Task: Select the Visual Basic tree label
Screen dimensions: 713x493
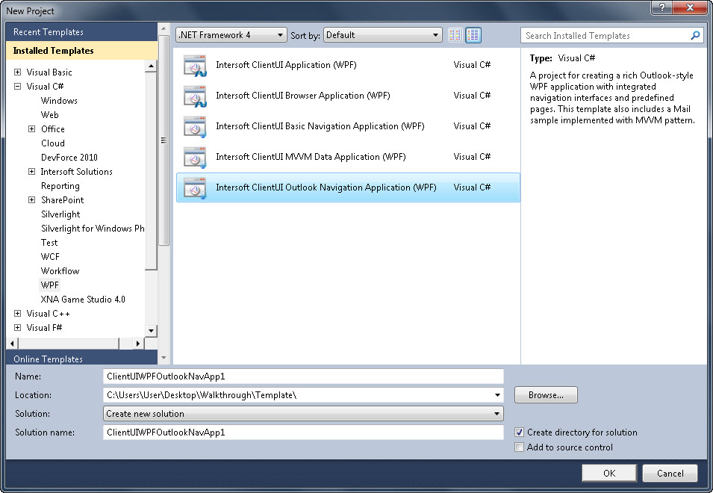Action: pyautogui.click(x=49, y=72)
